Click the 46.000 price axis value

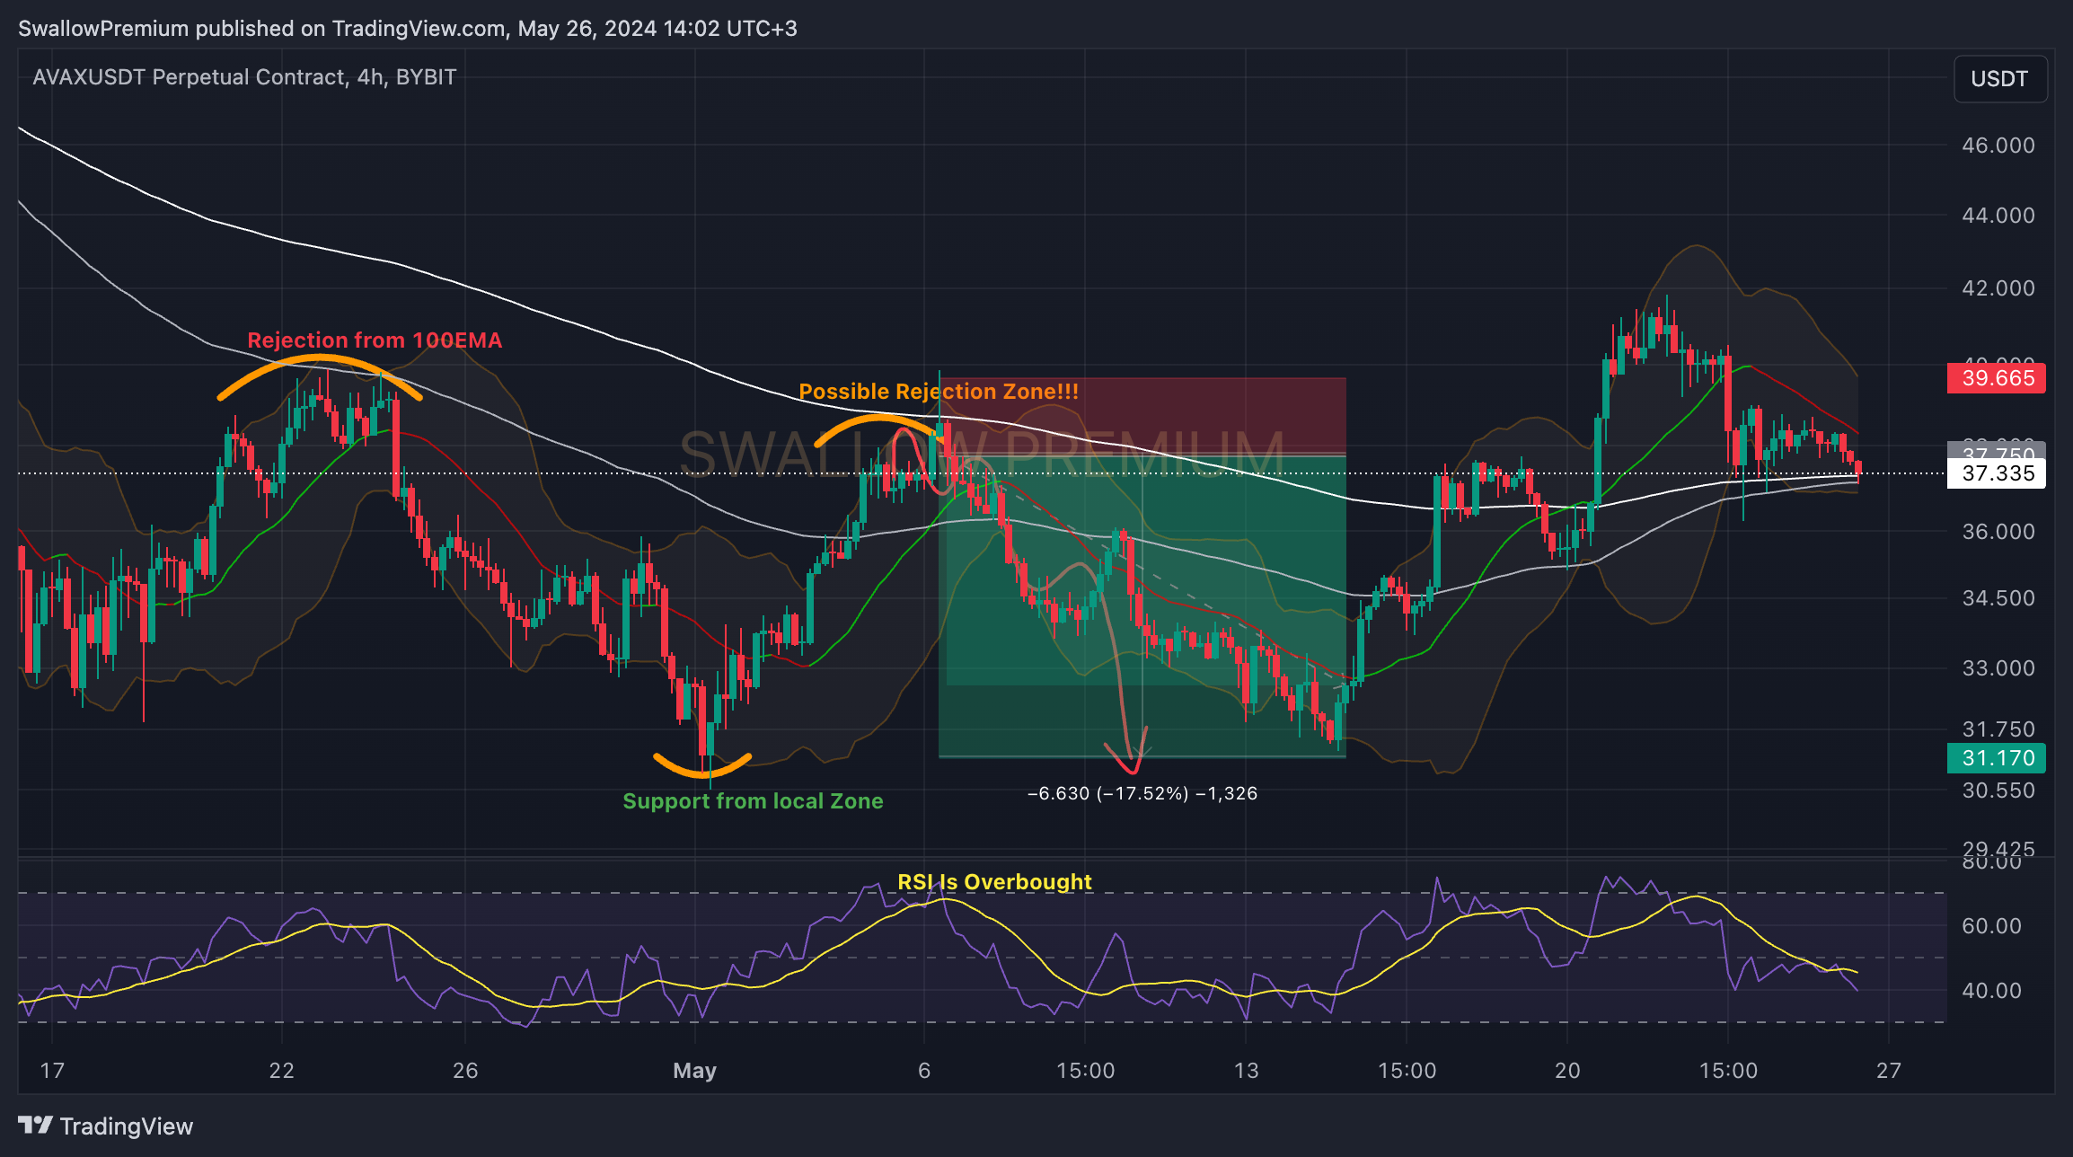point(1998,146)
